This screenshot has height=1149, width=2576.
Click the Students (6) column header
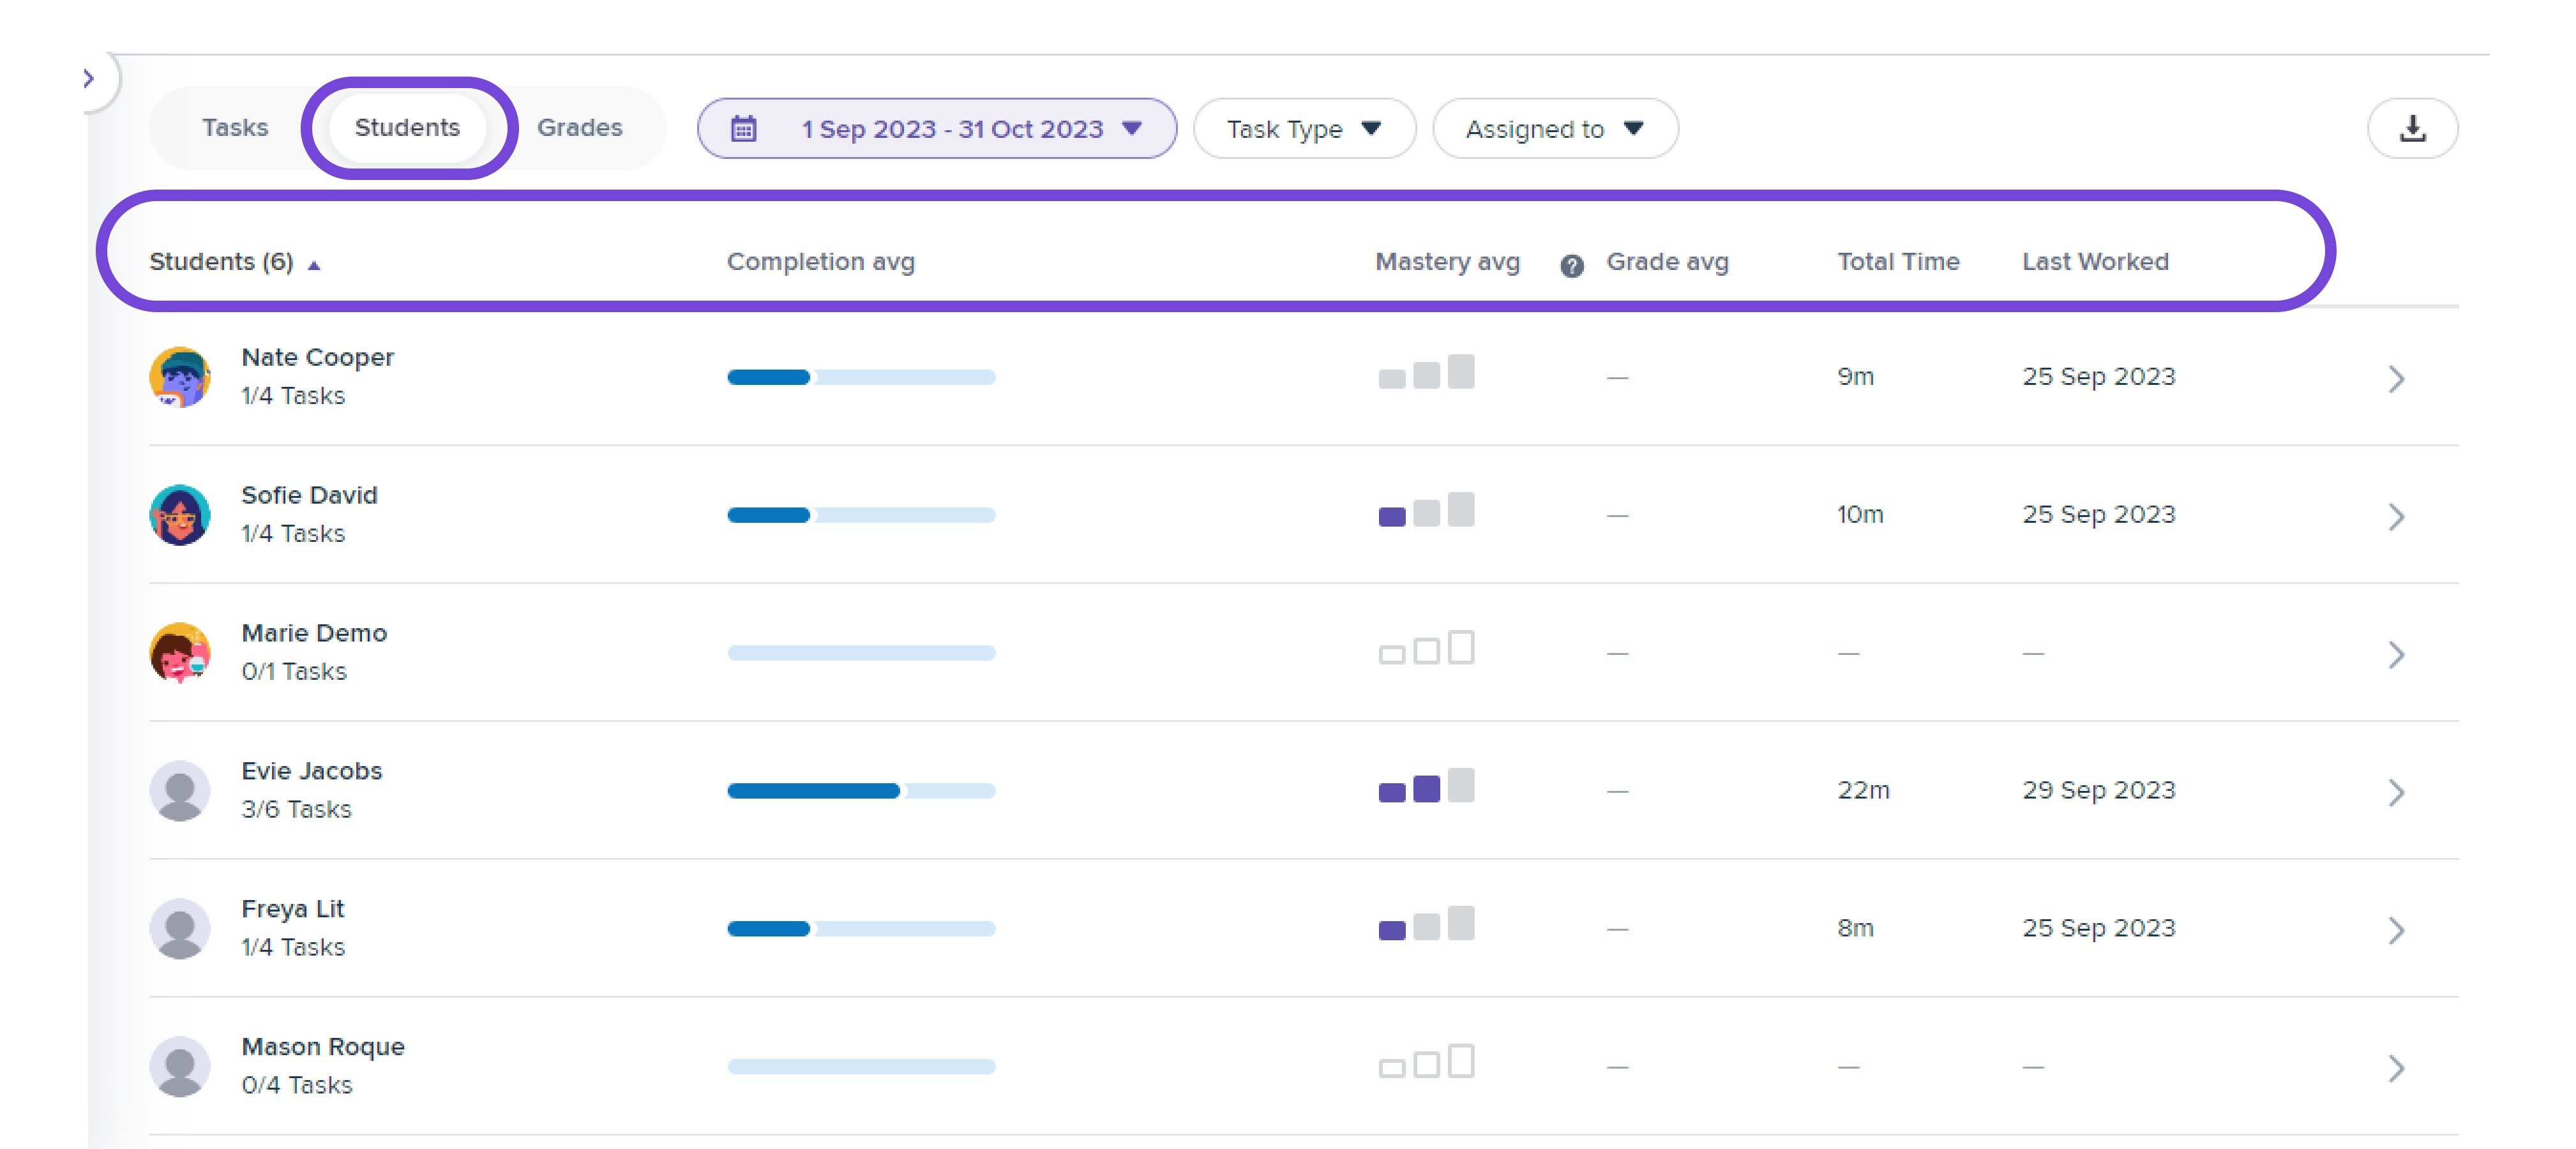pos(221,261)
